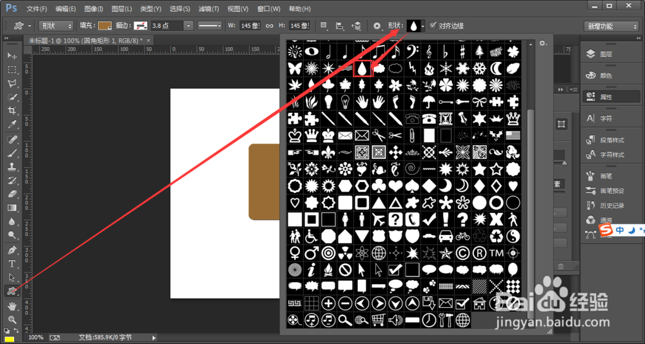Select the Eraser tool
This screenshot has height=344, width=645.
(12, 194)
